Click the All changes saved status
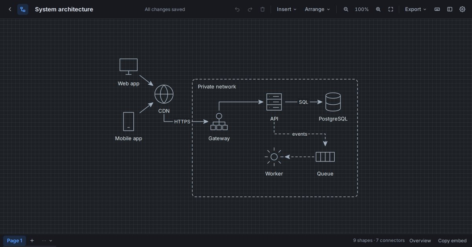Screen dimensions: 472x247 165,9
